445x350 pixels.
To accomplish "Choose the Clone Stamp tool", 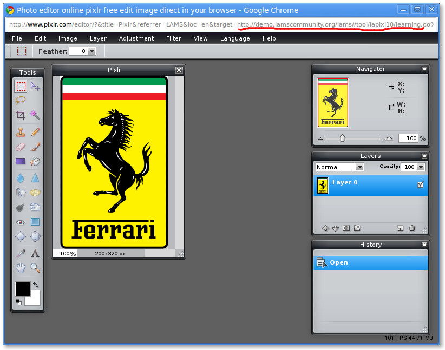I will coord(21,131).
